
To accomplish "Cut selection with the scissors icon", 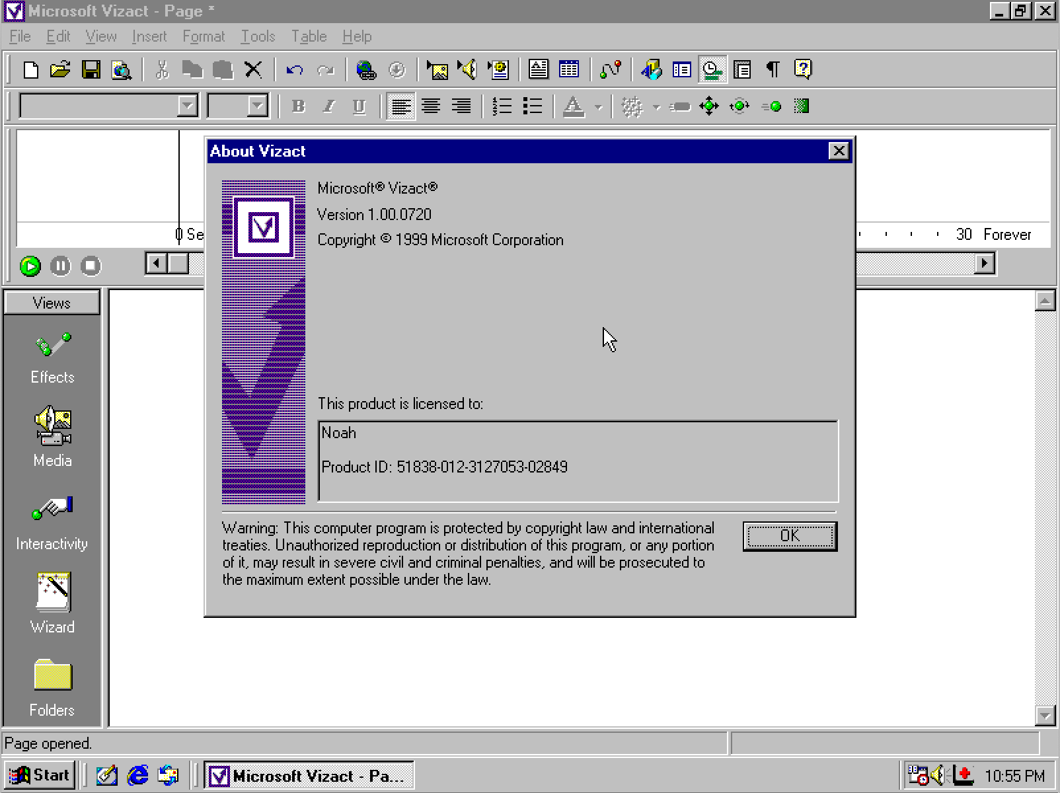I will point(162,69).
